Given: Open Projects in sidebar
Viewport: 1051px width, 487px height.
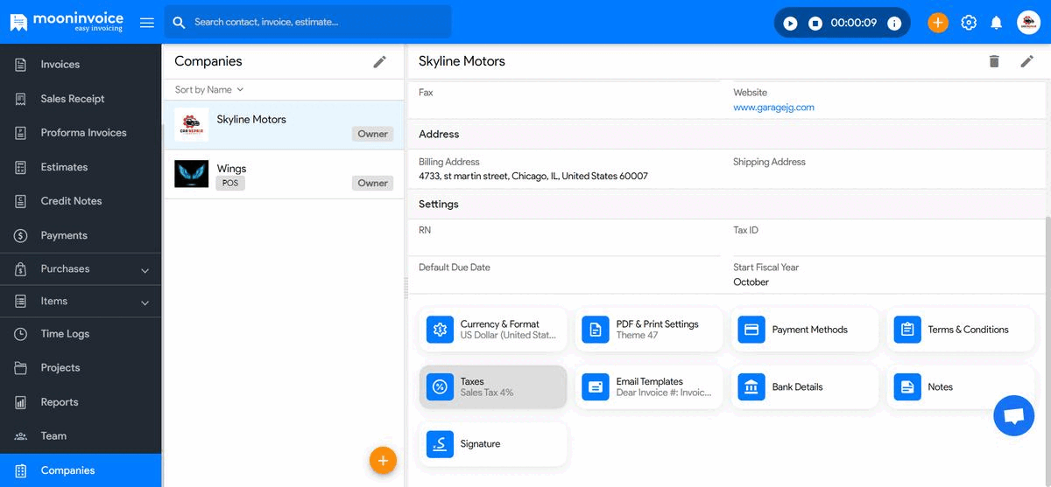Looking at the screenshot, I should (81, 368).
